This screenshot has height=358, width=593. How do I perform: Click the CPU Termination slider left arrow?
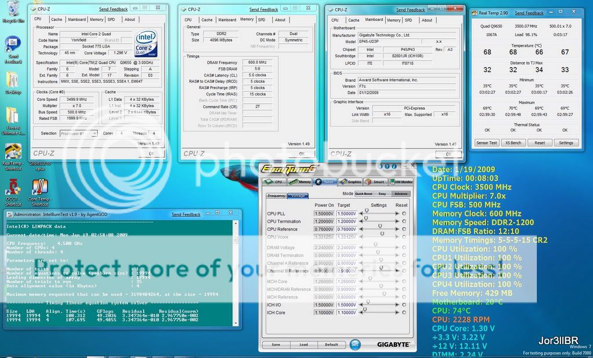click(361, 221)
